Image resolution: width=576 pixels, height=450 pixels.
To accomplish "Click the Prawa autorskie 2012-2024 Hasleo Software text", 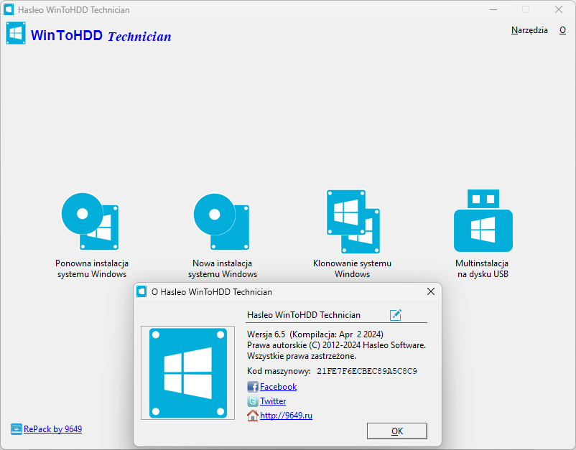I will [337, 345].
